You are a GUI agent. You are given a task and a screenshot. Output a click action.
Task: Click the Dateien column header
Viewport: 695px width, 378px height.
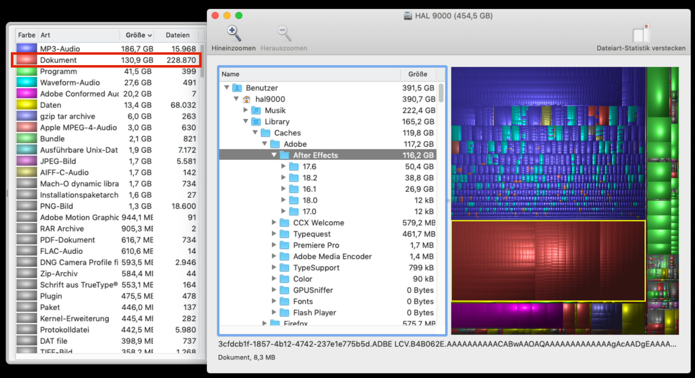click(x=177, y=35)
